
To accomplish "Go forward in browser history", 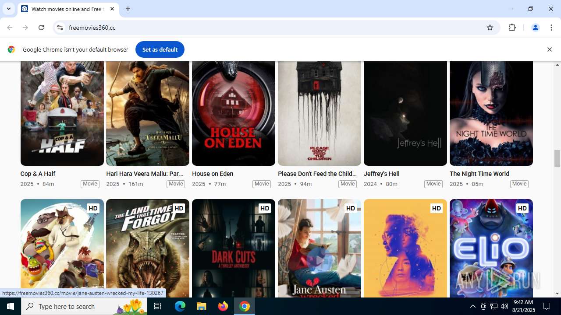I will coord(25,28).
